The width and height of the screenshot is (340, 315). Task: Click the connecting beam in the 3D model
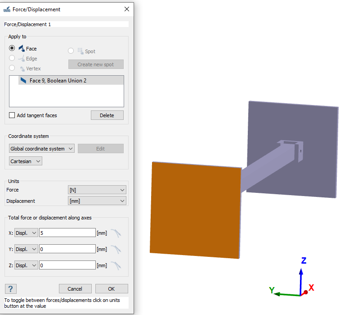pos(268,166)
